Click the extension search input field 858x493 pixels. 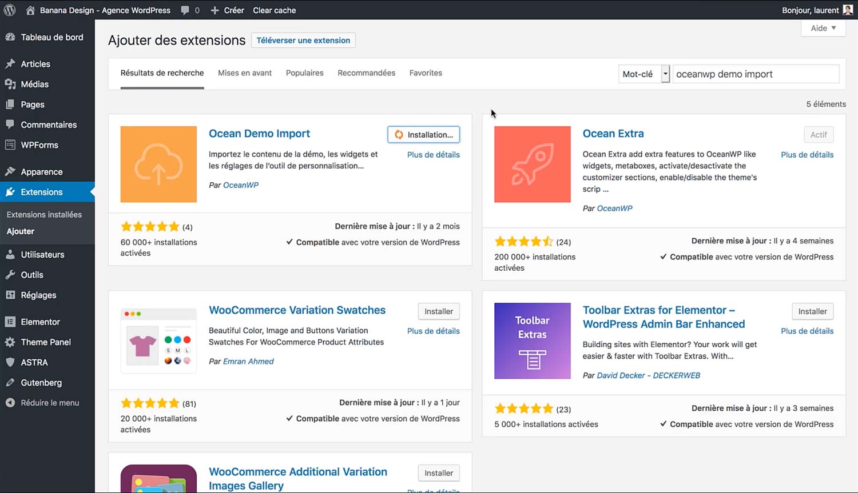tap(756, 74)
